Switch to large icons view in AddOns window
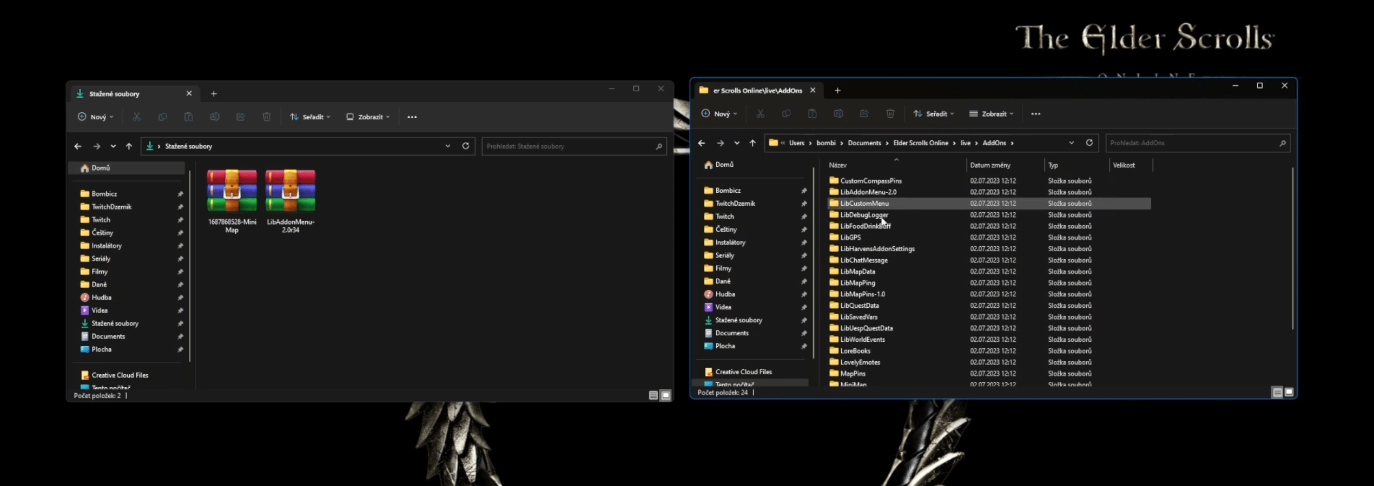 pyautogui.click(x=1289, y=393)
